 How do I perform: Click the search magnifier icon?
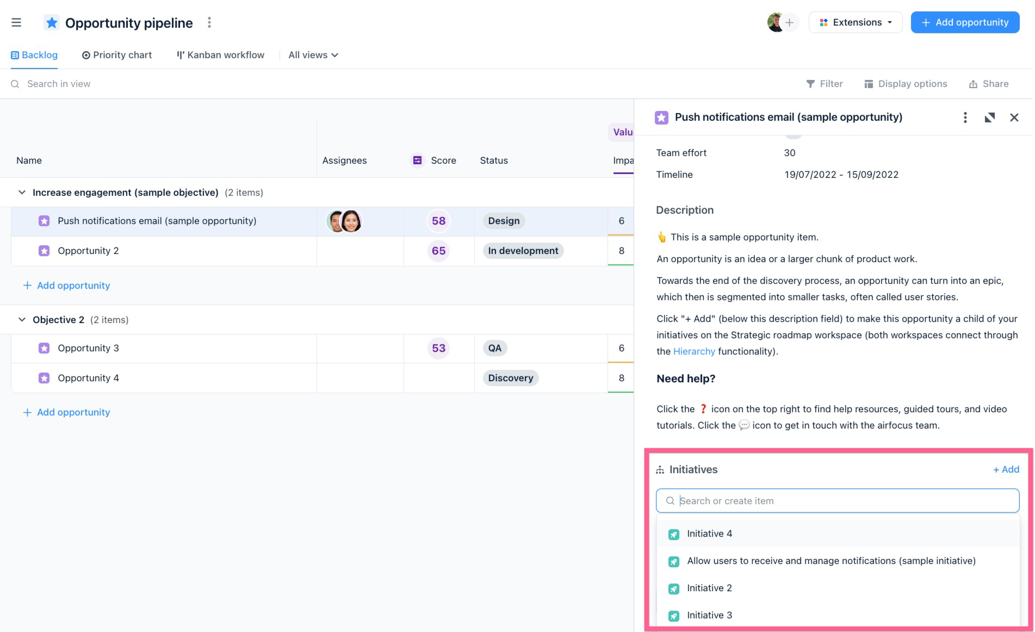tap(15, 84)
